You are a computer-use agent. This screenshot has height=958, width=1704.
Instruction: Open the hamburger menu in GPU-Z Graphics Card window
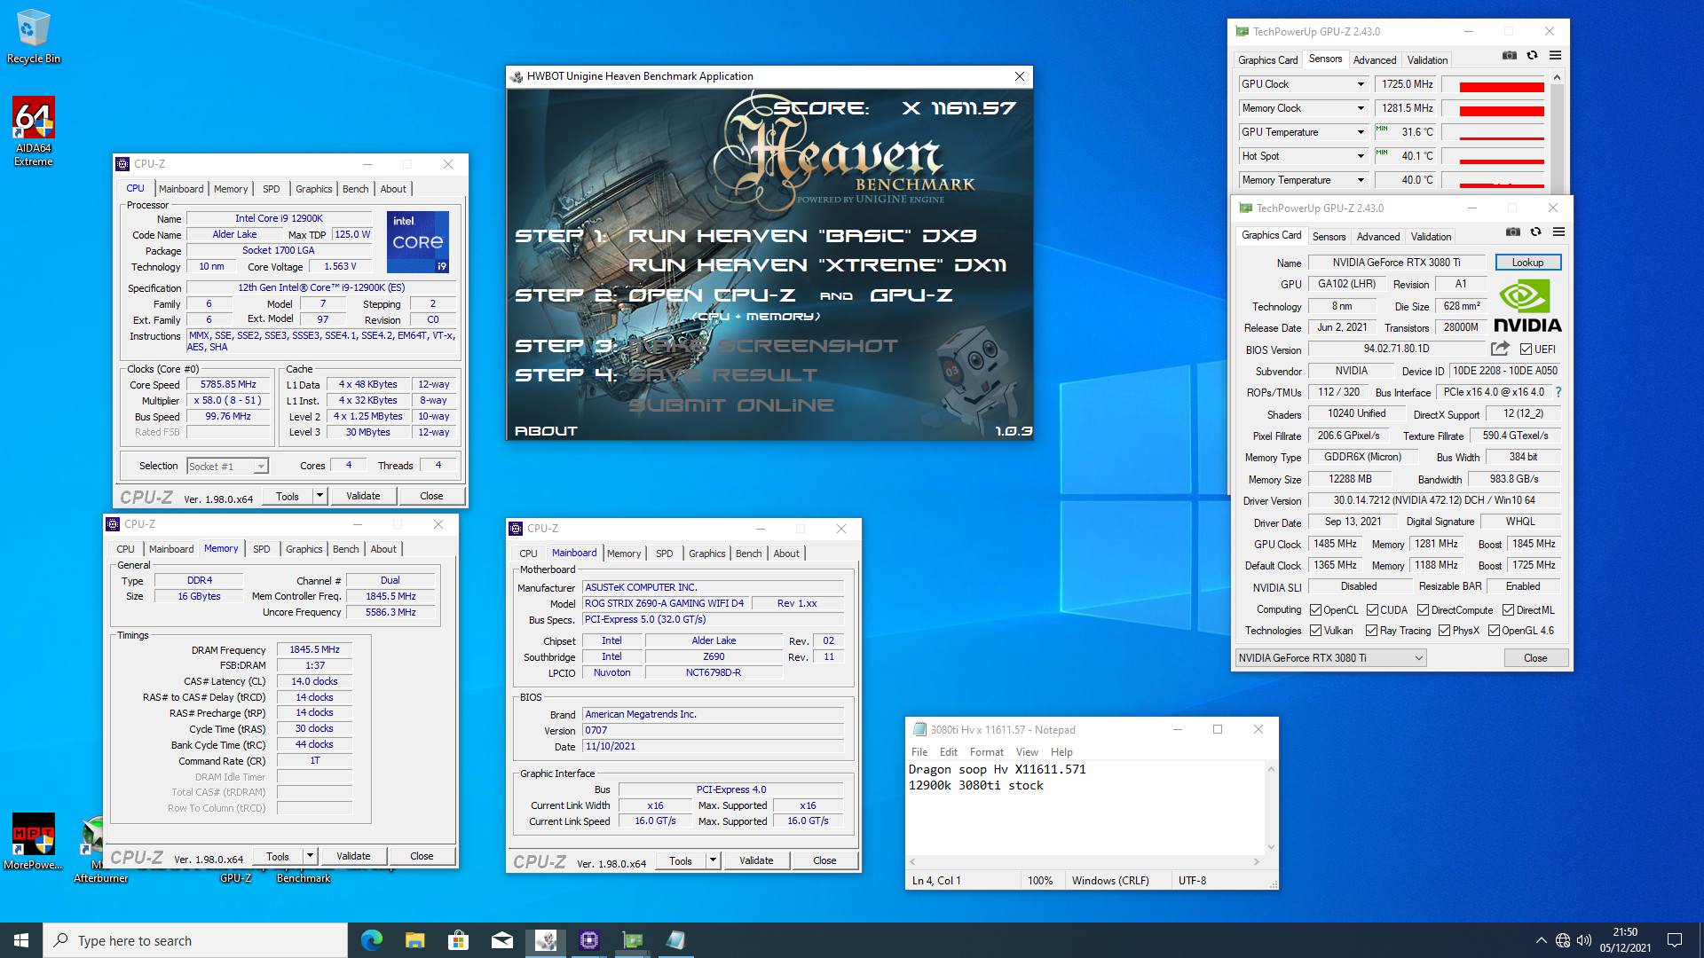pos(1558,232)
